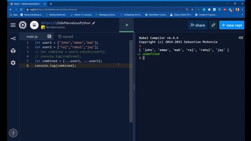The image size is (251, 141).
Task: Click the combined array console output
Action: click(184, 50)
